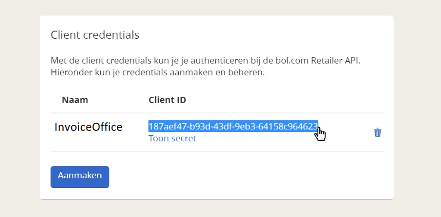Show the secret with Toon secret link

pyautogui.click(x=172, y=138)
